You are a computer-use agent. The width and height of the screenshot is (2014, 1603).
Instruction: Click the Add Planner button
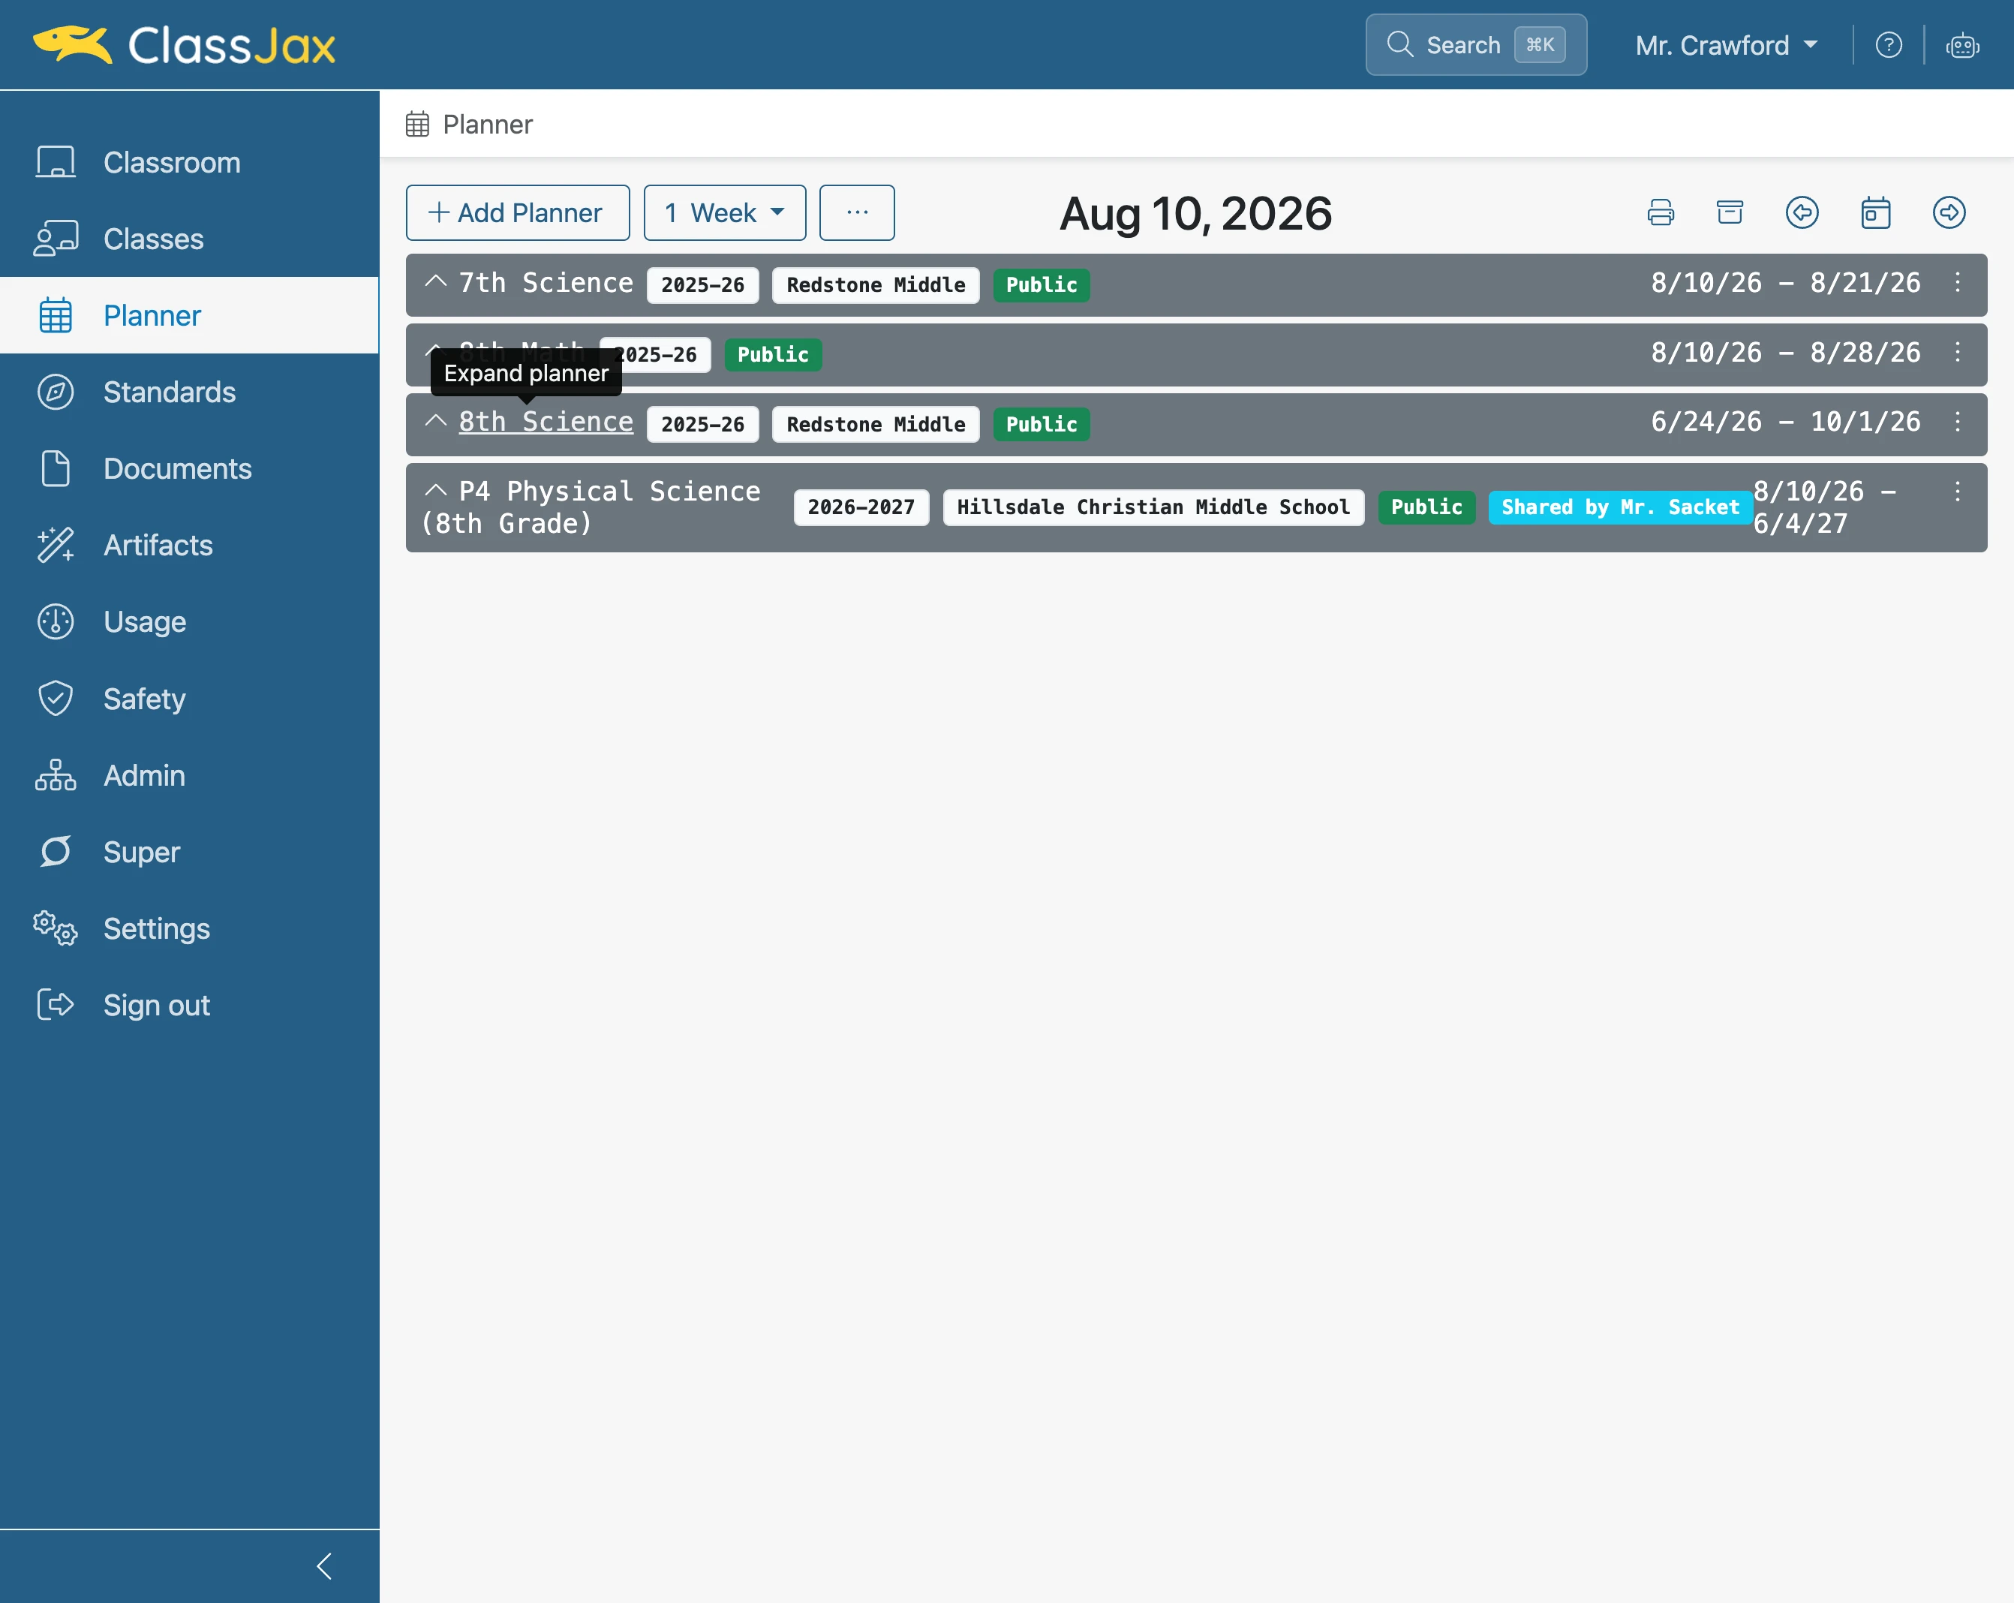[518, 212]
